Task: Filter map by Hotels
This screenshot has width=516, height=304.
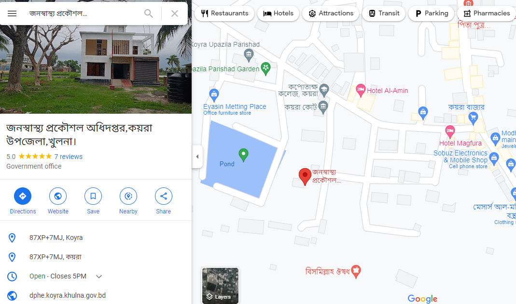Action: coord(279,13)
